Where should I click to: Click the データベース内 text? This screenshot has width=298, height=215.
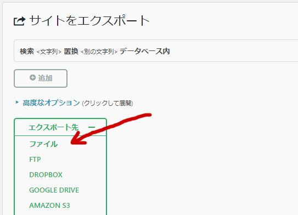(x=145, y=51)
